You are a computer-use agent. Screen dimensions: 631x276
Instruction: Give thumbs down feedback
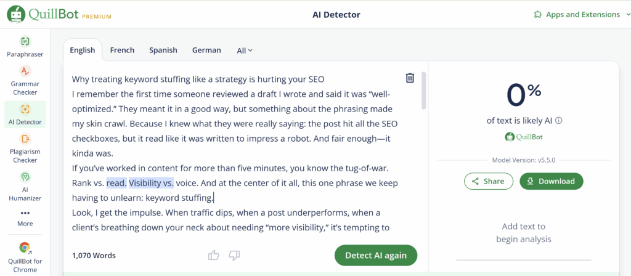coord(234,255)
